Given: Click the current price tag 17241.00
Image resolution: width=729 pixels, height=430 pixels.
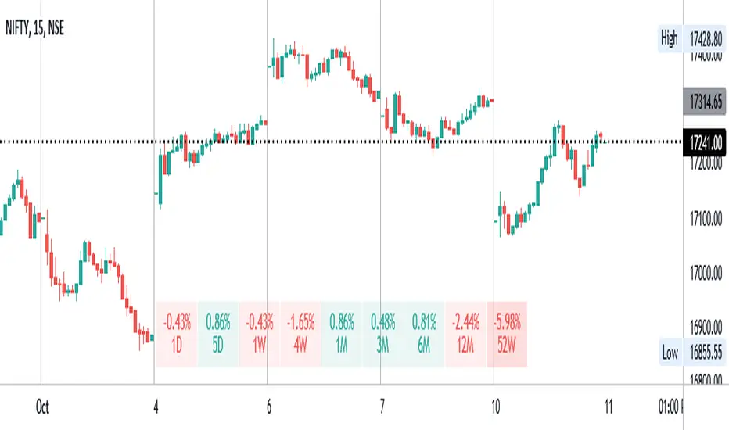Looking at the screenshot, I should (x=705, y=142).
